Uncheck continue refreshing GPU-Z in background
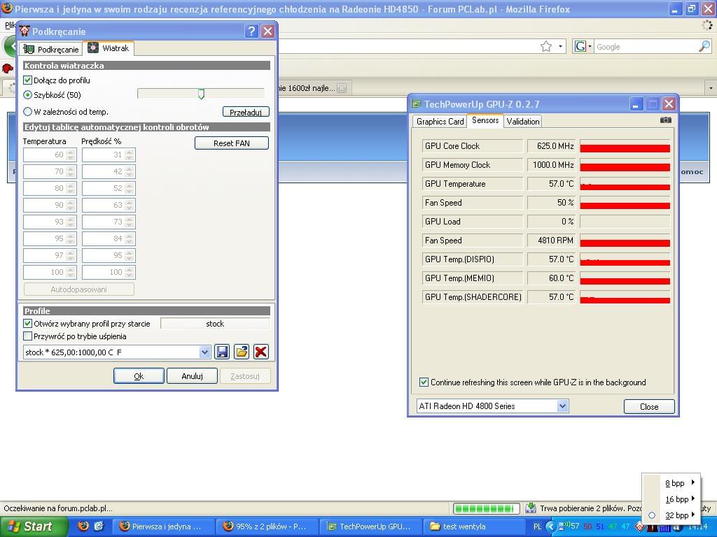Viewport: 717px width, 537px height. click(x=424, y=382)
